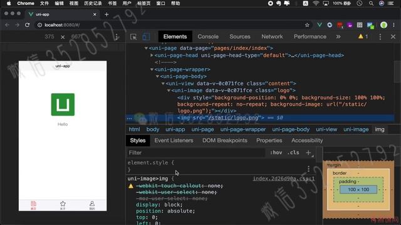Click the element.style rule more options dots

pos(308,169)
